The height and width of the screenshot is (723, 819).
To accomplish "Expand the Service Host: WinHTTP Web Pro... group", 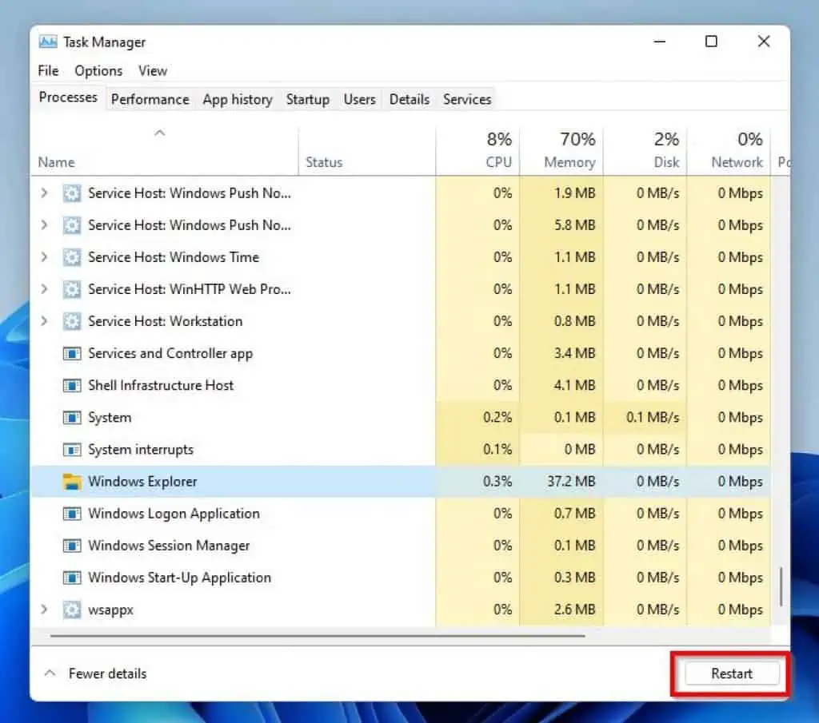I will [45, 289].
